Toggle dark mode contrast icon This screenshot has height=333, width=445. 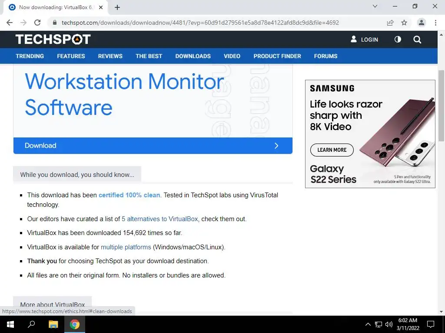click(398, 39)
